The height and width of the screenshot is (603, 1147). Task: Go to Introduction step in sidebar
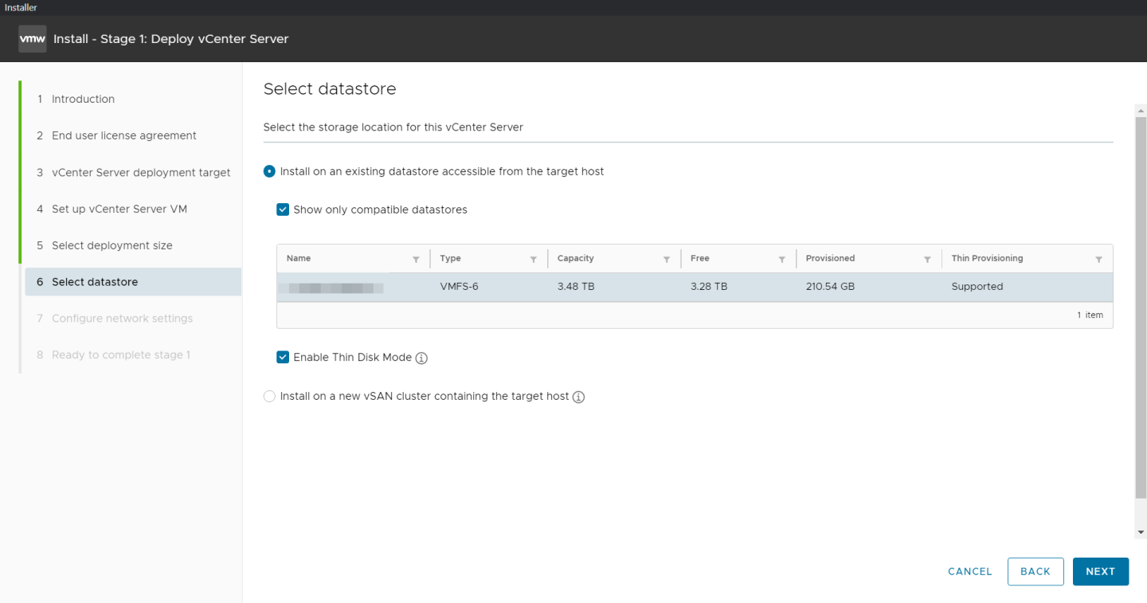(x=83, y=100)
